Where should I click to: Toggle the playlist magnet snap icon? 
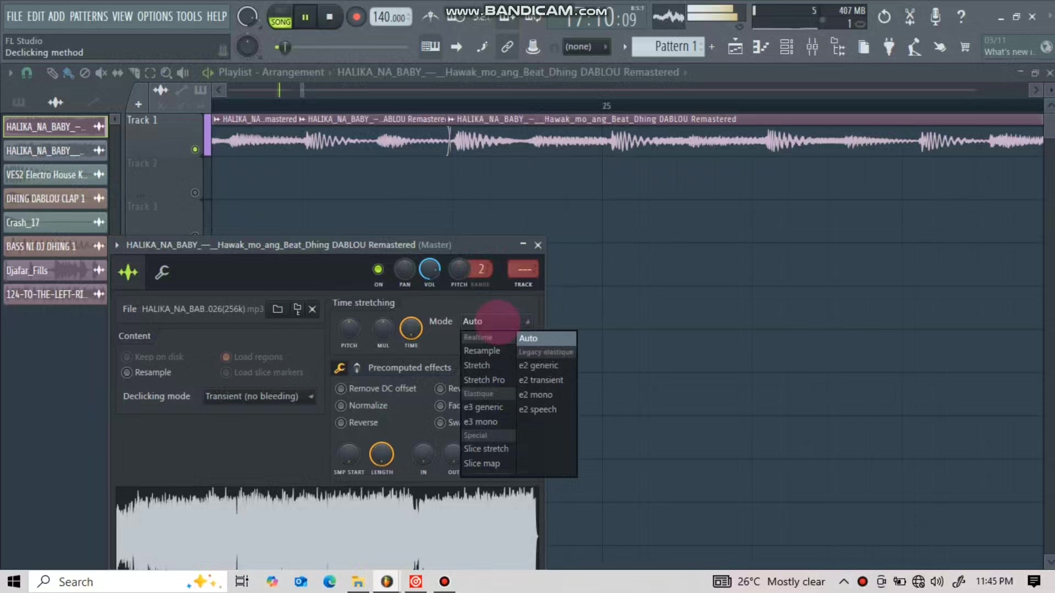coord(26,72)
